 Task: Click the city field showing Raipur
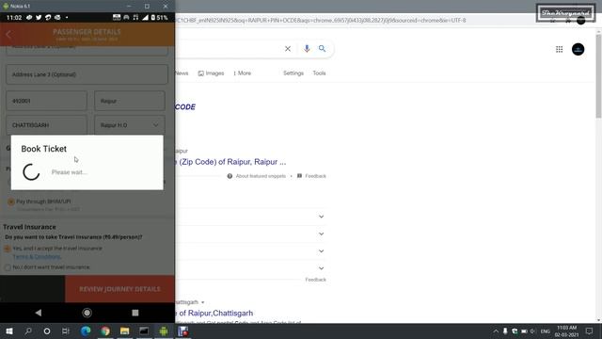pos(130,101)
